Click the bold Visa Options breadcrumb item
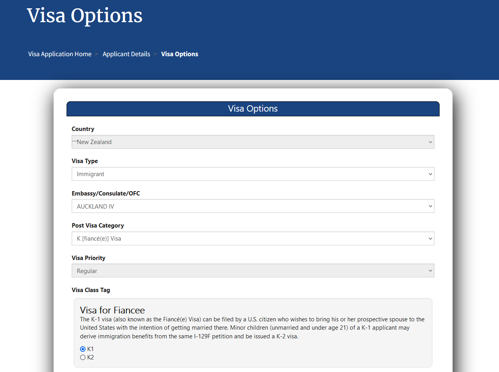 179,54
